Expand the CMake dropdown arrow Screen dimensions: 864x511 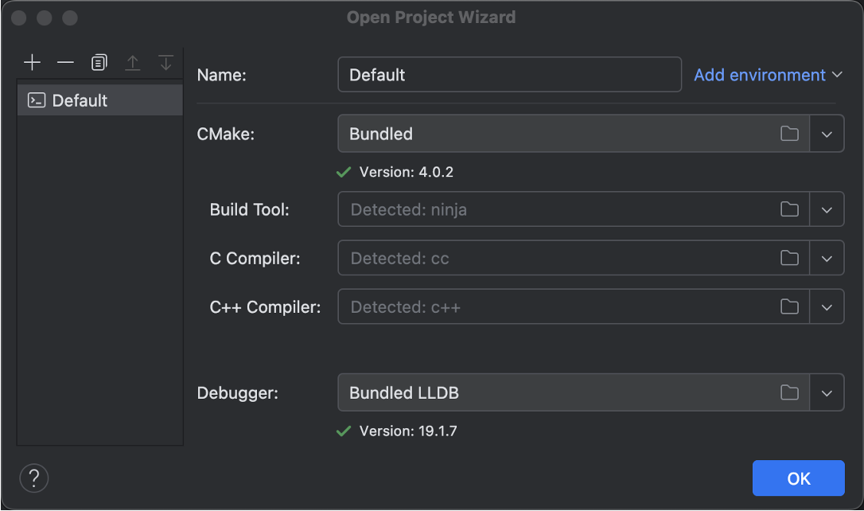(827, 134)
